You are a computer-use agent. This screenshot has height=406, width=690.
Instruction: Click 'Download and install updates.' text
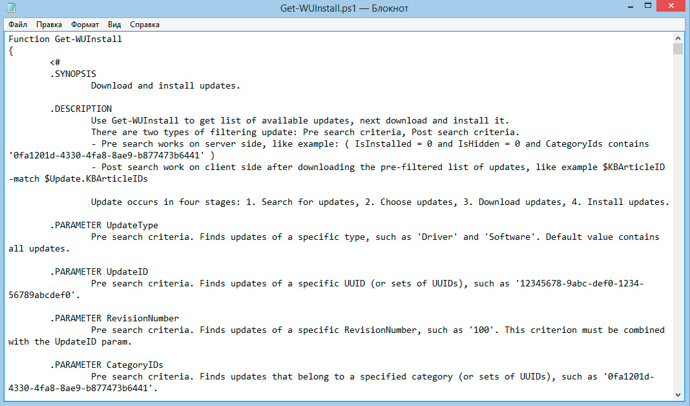click(x=165, y=85)
